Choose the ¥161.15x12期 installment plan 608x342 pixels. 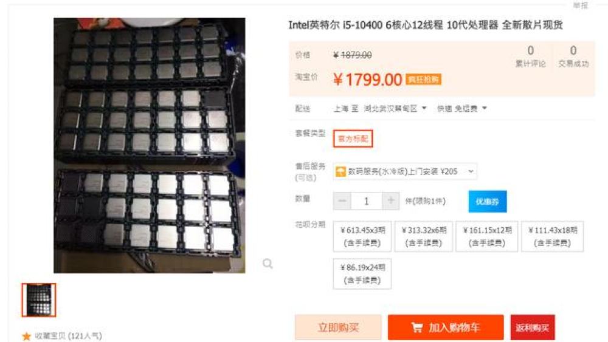(486, 236)
